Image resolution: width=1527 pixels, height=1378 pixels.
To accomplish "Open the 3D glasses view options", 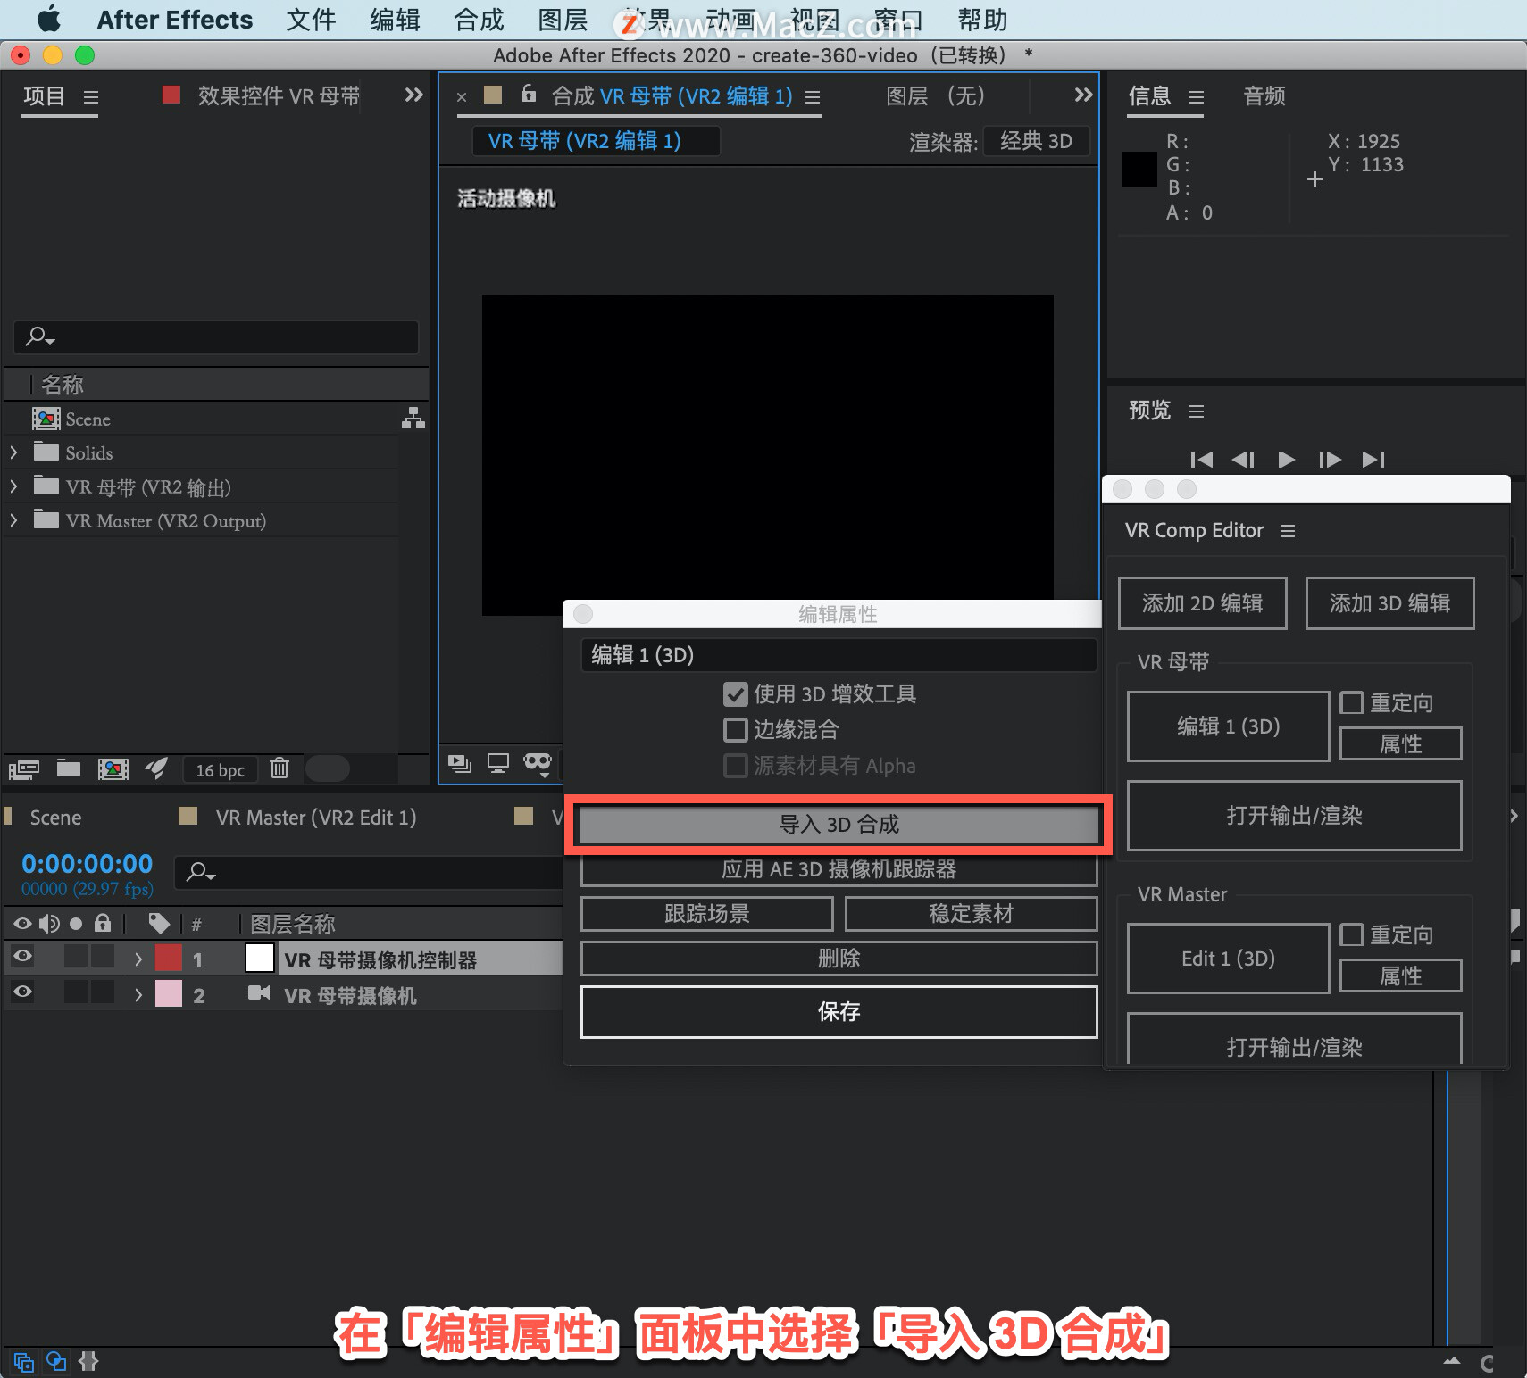I will point(538,763).
